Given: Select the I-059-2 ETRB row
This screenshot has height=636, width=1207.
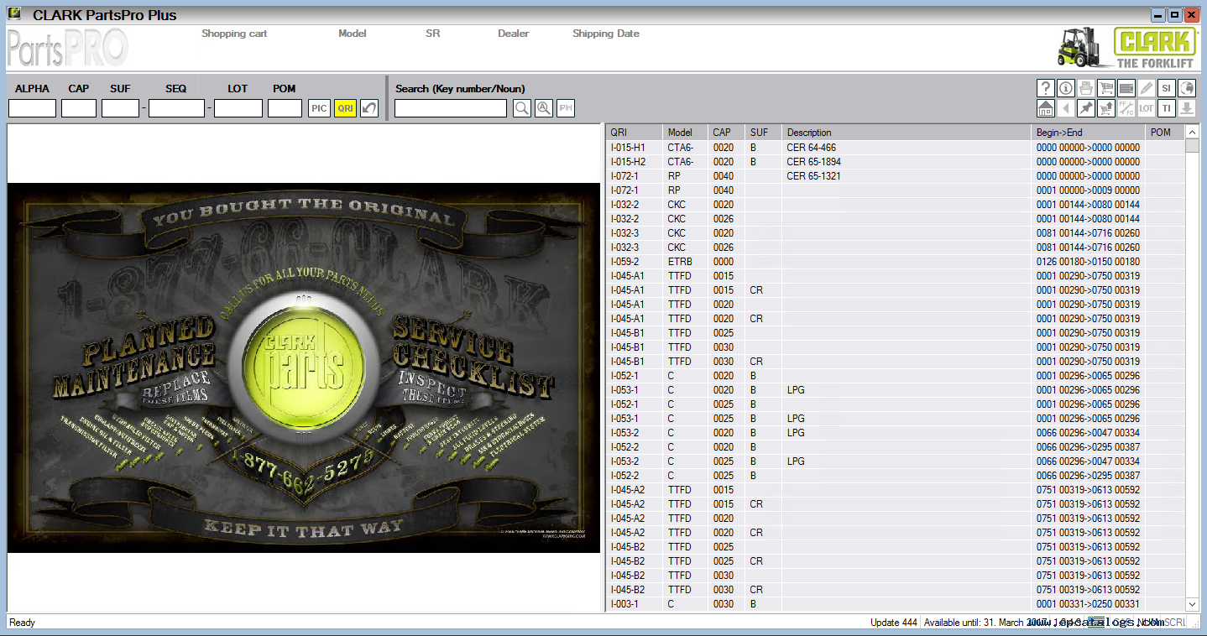Looking at the screenshot, I should 896,262.
